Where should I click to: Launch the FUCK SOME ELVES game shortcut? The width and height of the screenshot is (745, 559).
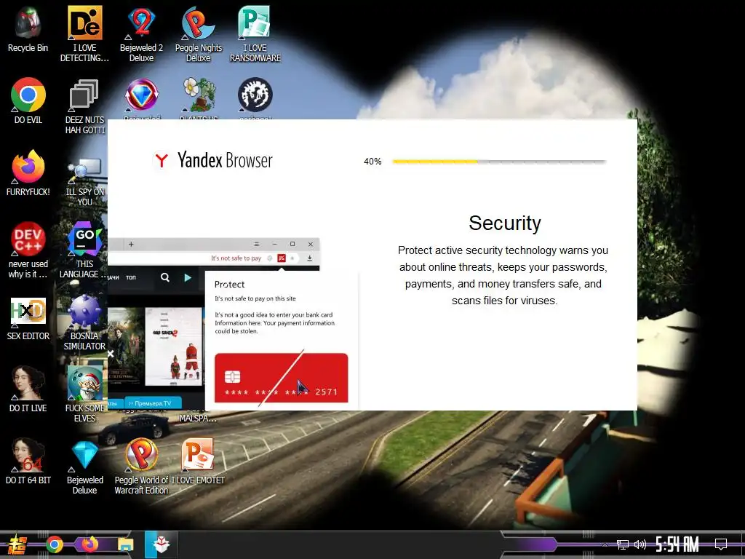(84, 395)
